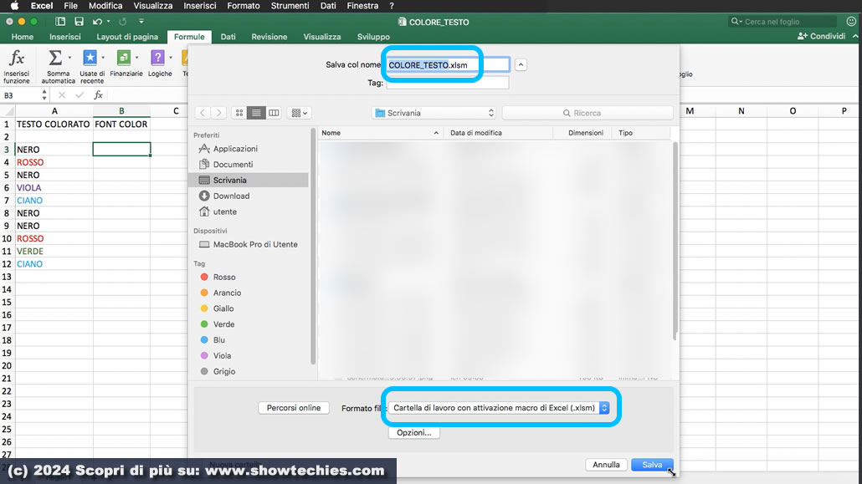Image resolution: width=862 pixels, height=484 pixels.
Task: Open the File menu in menu bar
Action: (70, 6)
